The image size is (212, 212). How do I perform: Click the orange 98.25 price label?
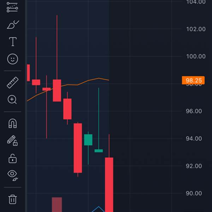coord(193,80)
